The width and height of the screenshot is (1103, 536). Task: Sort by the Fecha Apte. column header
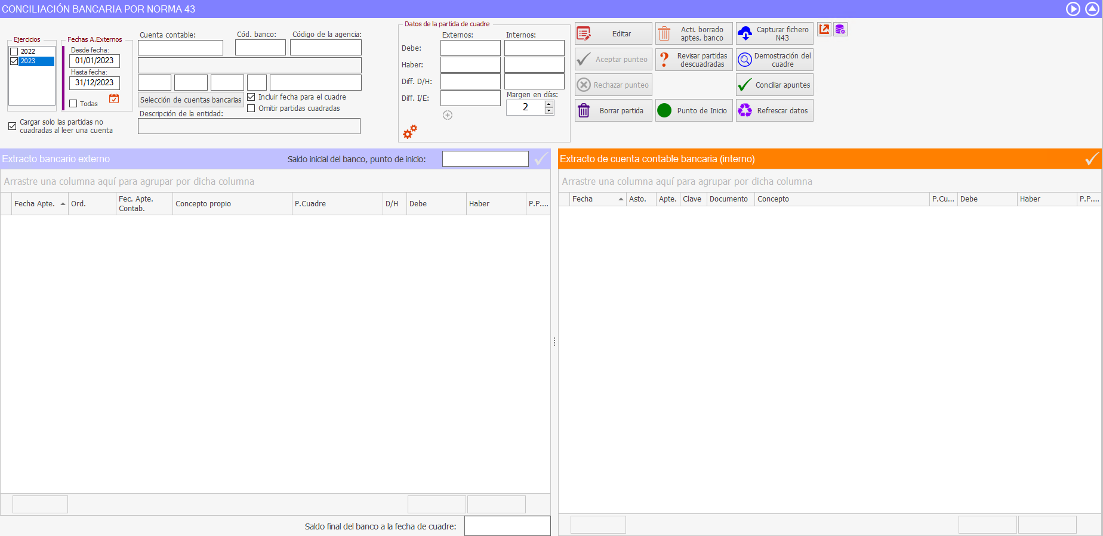click(x=35, y=204)
